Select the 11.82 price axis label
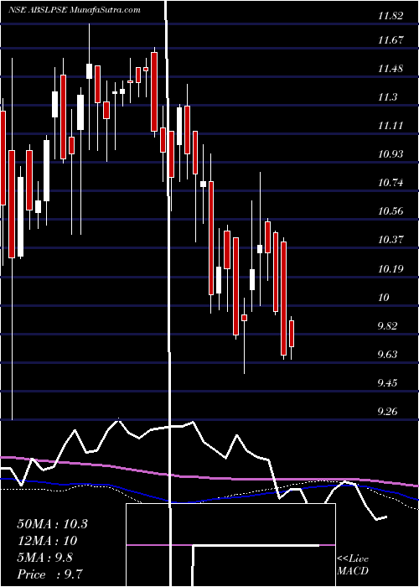This screenshot has height=587, width=419. coord(391,16)
